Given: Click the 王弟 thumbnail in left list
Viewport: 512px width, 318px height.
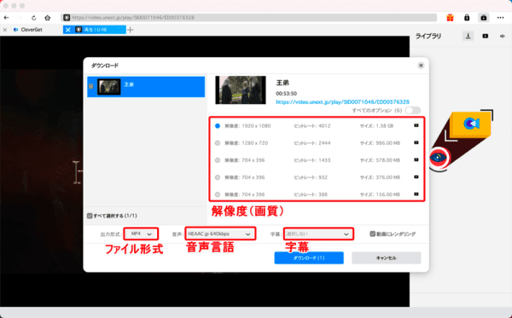Looking at the screenshot, I should point(108,86).
